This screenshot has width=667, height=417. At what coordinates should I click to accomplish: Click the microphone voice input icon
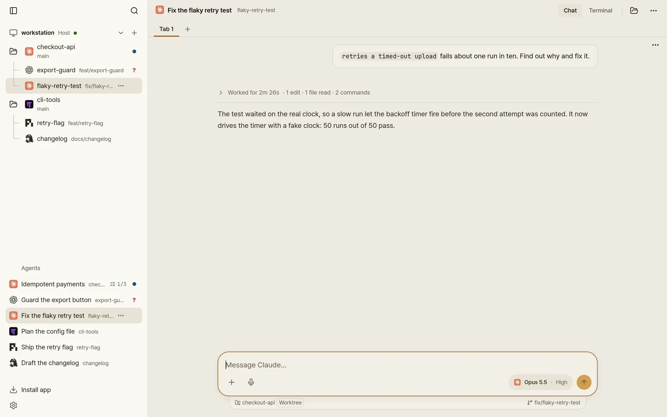point(251,382)
